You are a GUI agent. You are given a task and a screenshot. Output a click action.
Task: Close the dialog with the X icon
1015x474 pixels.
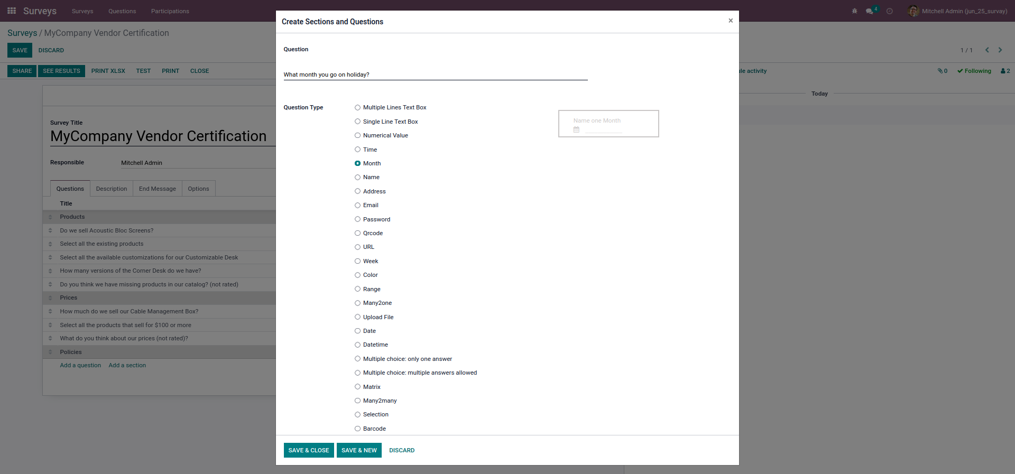(731, 21)
